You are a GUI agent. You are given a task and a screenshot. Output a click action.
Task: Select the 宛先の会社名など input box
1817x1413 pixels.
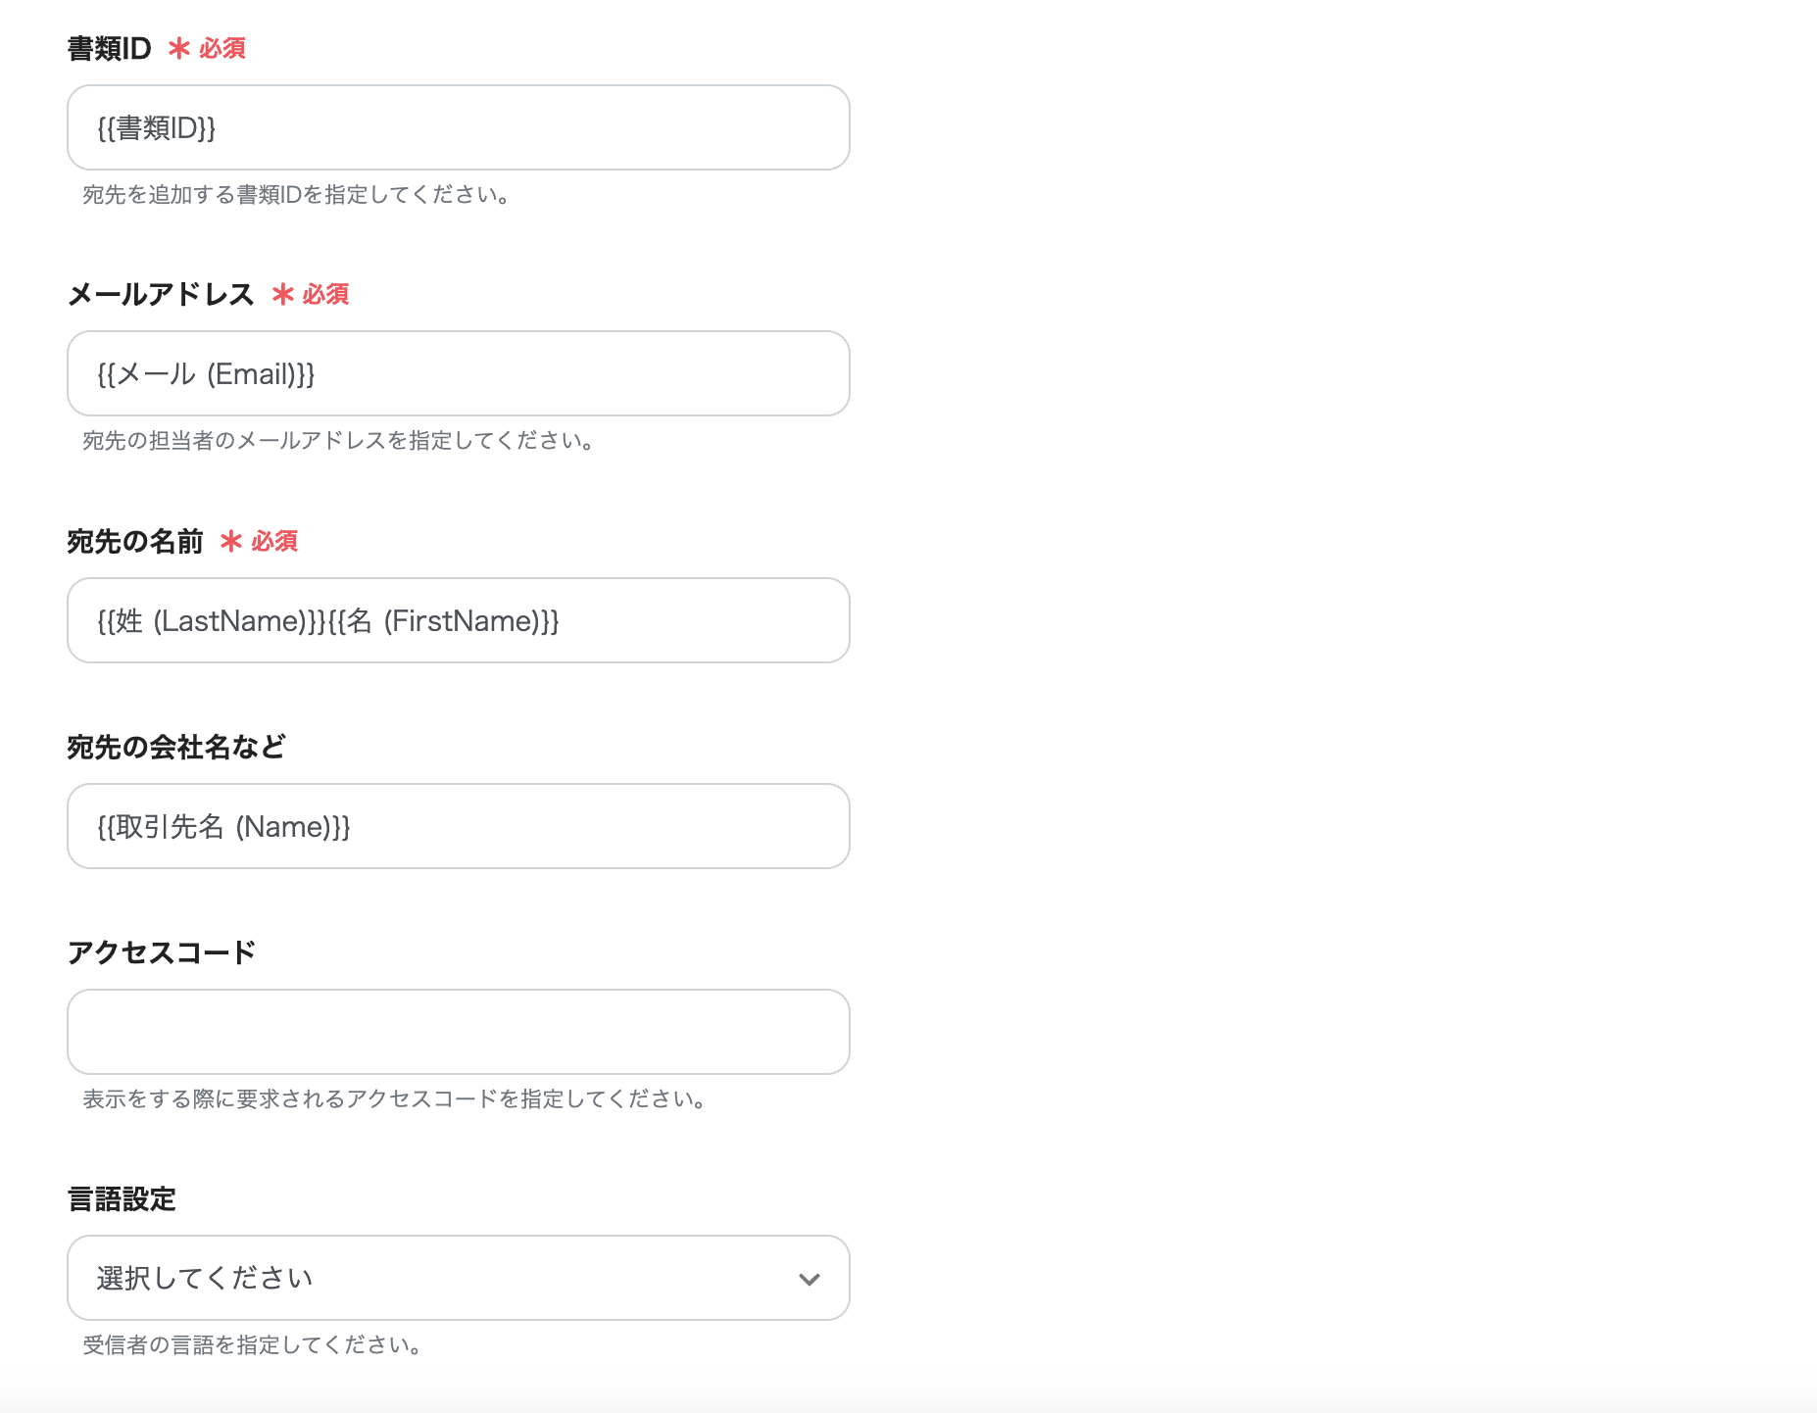coord(458,826)
